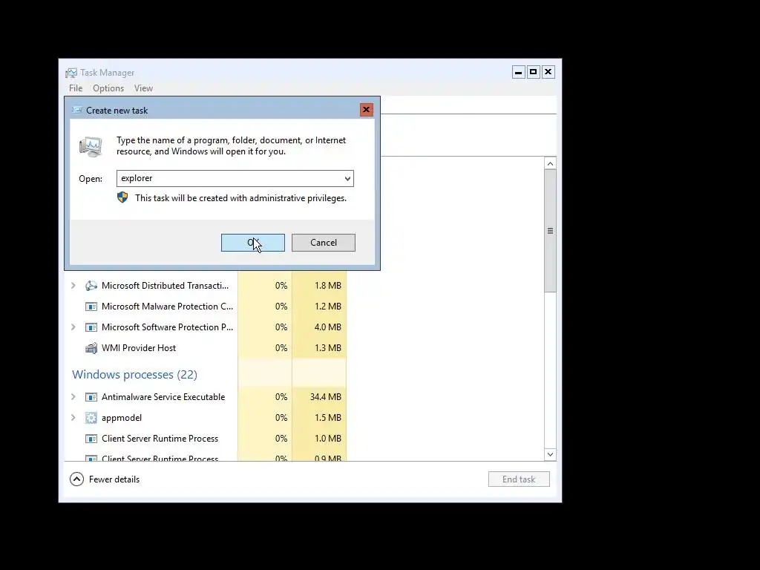Open the Open field dropdown arrow
The width and height of the screenshot is (760, 570).
click(x=347, y=178)
